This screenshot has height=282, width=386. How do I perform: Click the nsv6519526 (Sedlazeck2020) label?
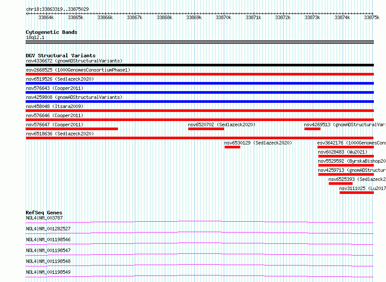[60, 79]
